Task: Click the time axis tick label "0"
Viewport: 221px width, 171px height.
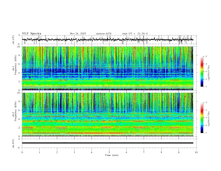Action: (22, 152)
